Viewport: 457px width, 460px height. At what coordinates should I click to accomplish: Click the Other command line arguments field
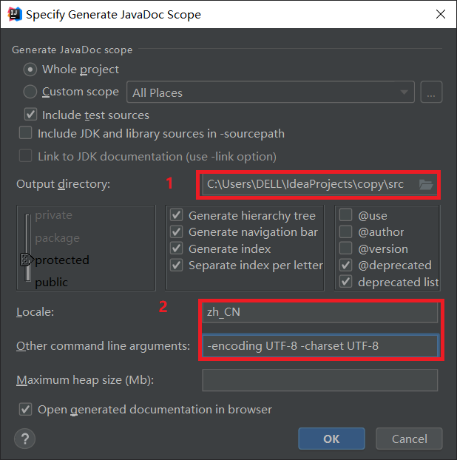319,345
